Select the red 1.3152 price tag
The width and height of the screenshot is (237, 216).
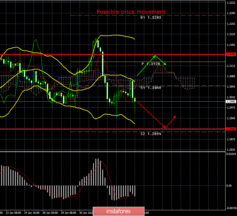pos(231,54)
